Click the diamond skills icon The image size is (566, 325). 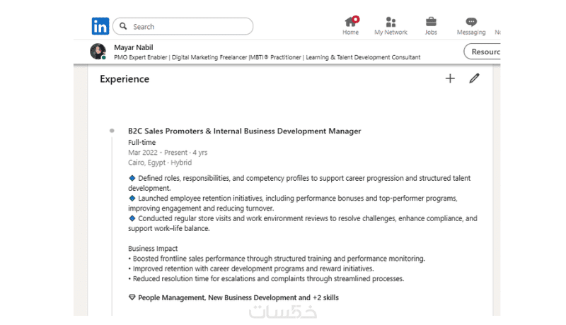[x=132, y=297]
